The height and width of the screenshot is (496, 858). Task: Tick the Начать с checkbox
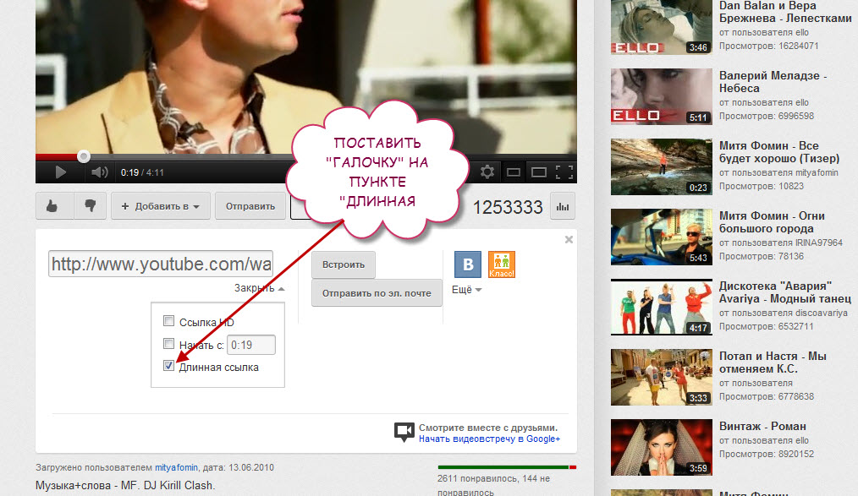168,344
